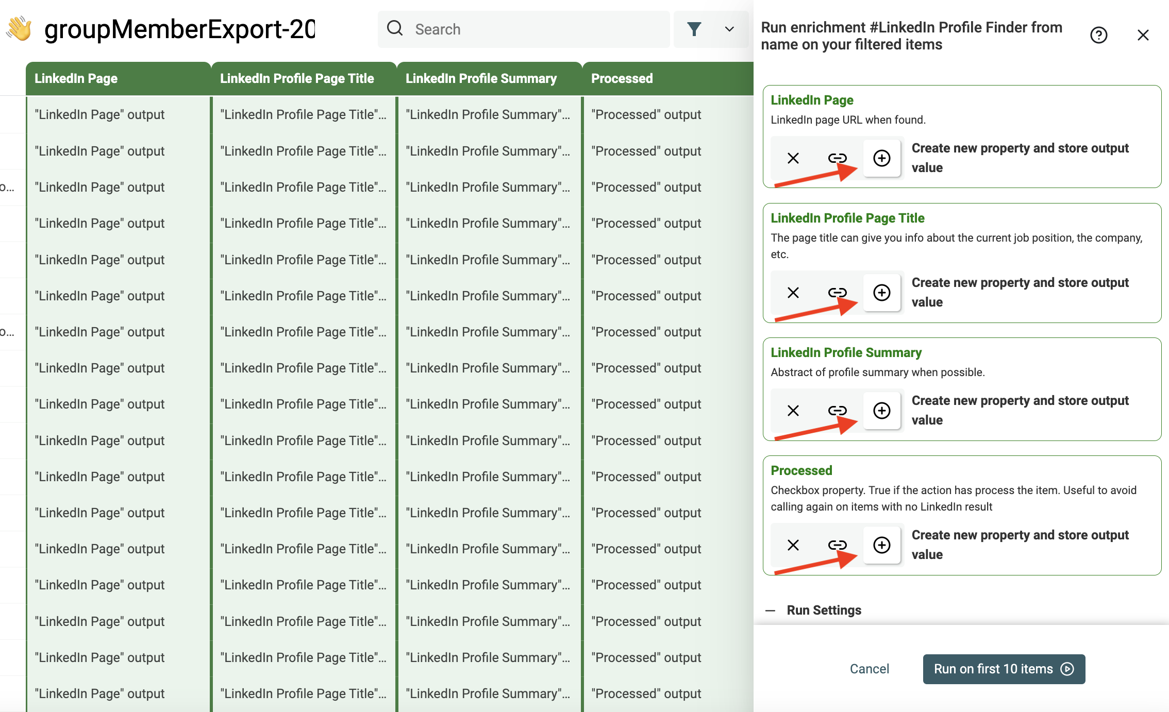
Task: Click the link/map icon for Processed output
Action: tap(838, 545)
